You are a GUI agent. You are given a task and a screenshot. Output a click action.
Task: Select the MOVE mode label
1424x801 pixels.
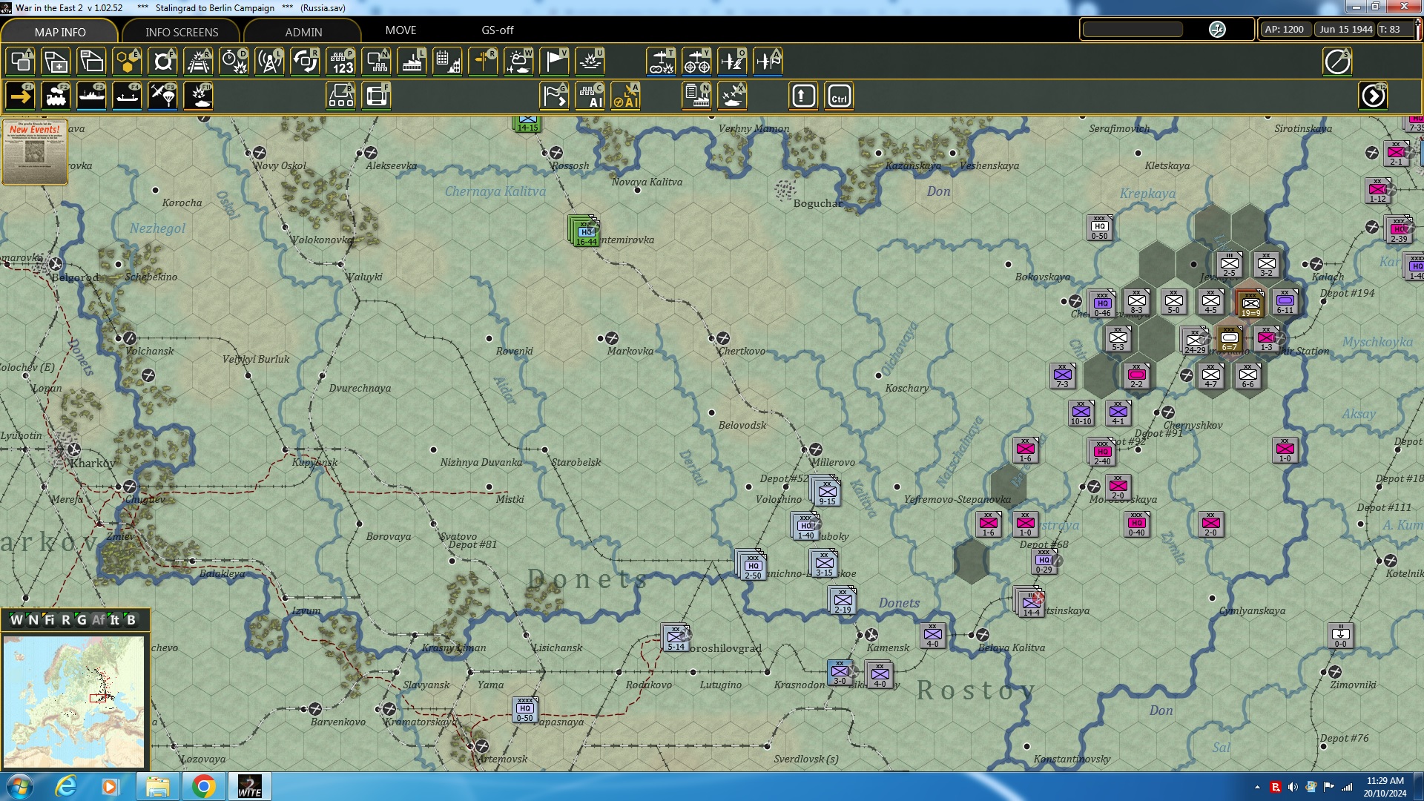(400, 30)
